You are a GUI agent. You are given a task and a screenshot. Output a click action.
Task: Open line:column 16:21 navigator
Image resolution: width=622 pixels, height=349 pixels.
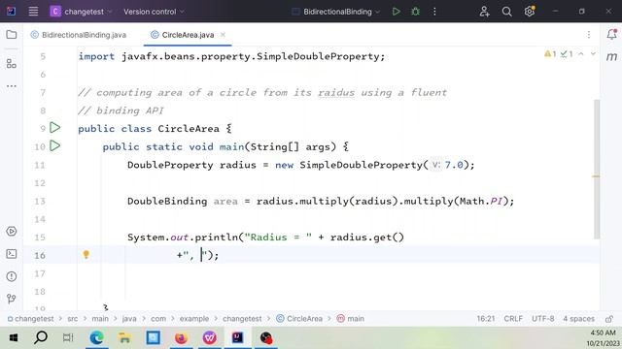click(x=486, y=319)
